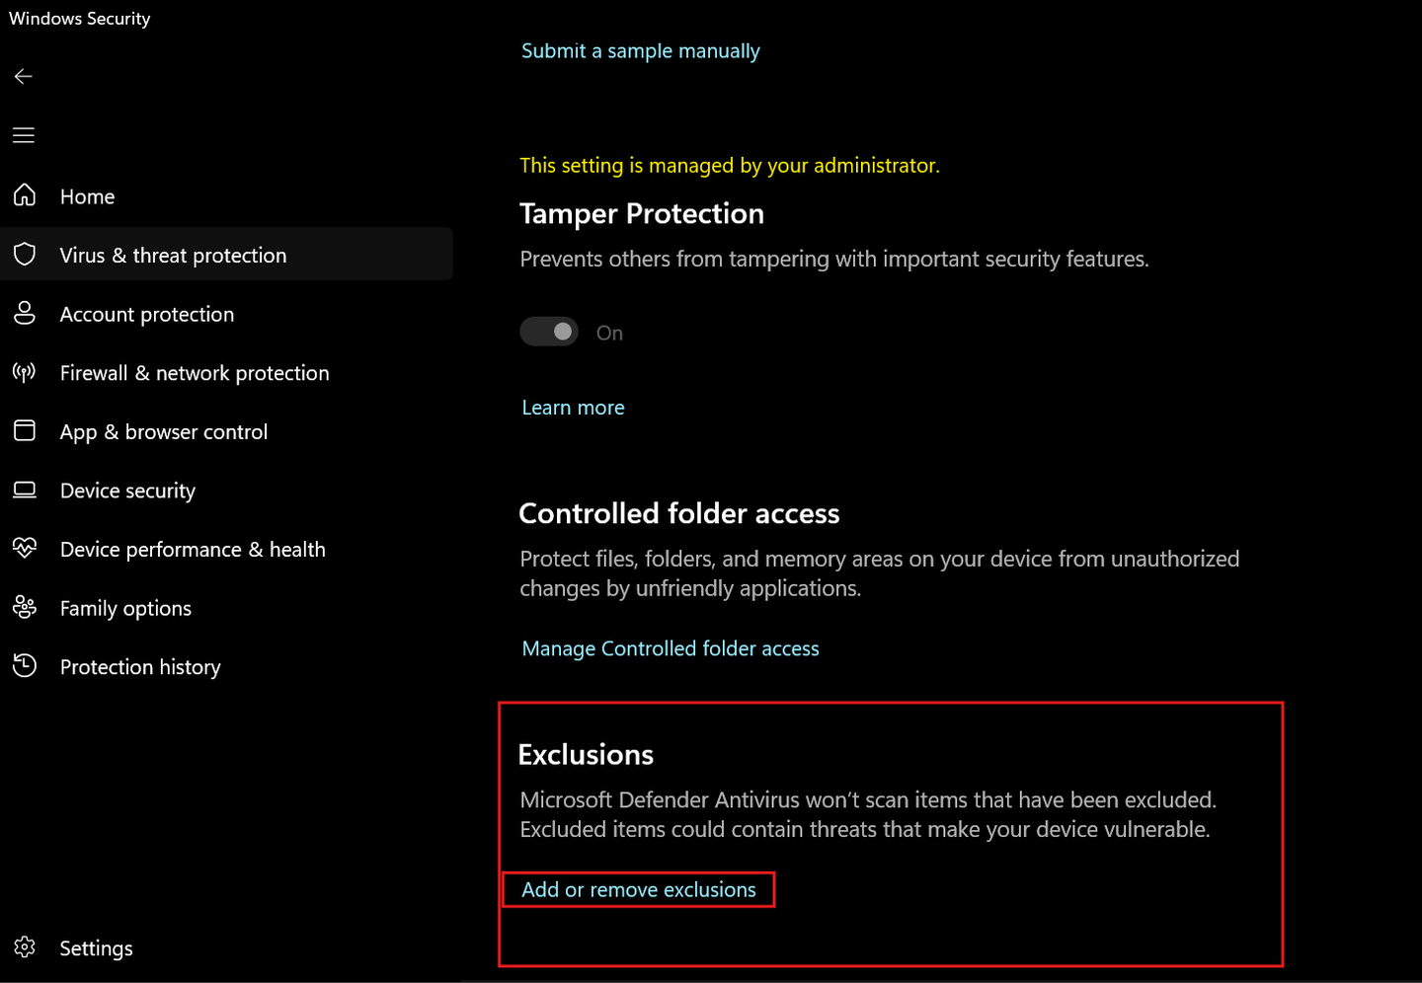Viewport: 1422px width, 983px height.
Task: Open the Settings gear icon
Action: point(25,947)
